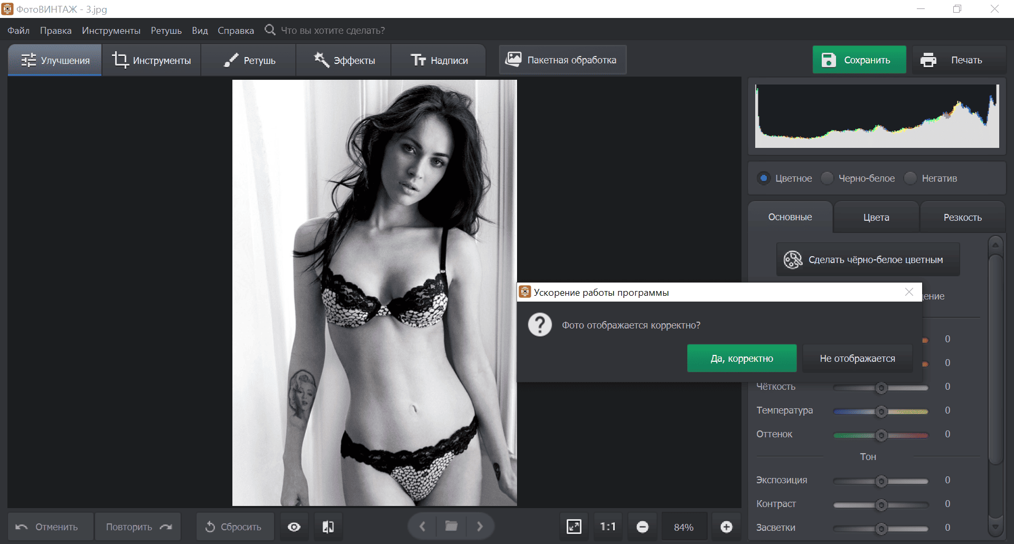Zoom out with minus icon
This screenshot has width=1014, height=544.
[x=642, y=527]
